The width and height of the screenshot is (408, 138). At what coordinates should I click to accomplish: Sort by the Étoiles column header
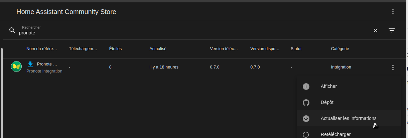(115, 49)
